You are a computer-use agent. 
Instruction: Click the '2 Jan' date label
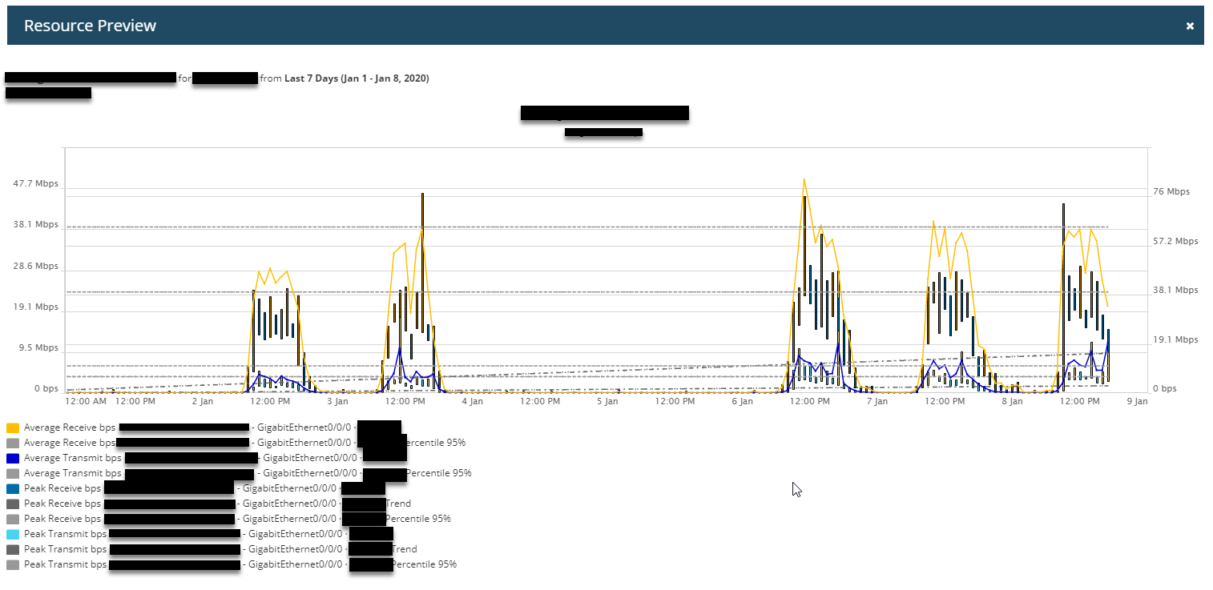pyautogui.click(x=203, y=401)
